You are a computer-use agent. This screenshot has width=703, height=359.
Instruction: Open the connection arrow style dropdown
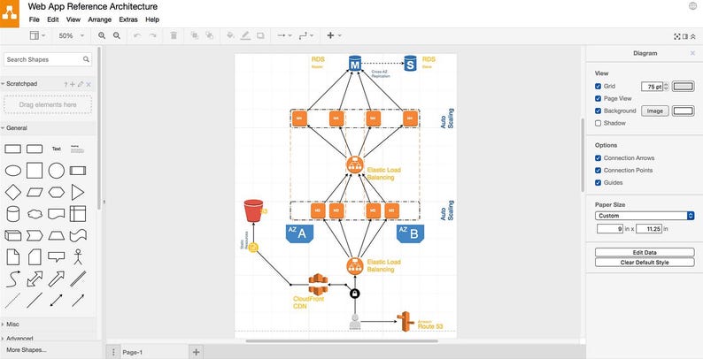pyautogui.click(x=284, y=35)
